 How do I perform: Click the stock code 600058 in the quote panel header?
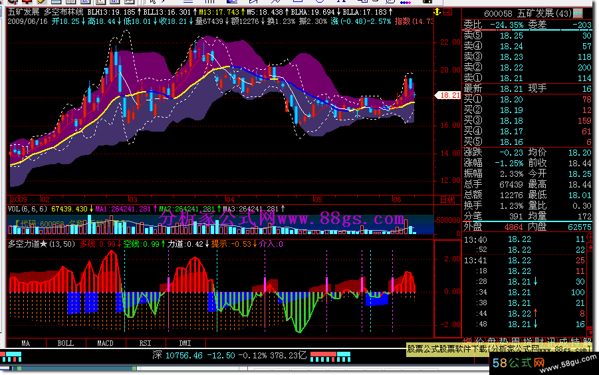[x=498, y=14]
